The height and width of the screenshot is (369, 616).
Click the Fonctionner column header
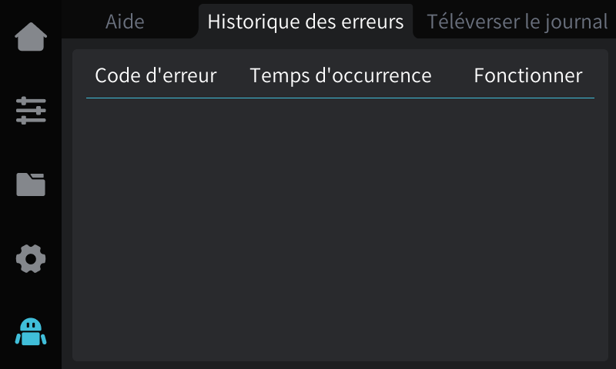pyautogui.click(x=527, y=75)
